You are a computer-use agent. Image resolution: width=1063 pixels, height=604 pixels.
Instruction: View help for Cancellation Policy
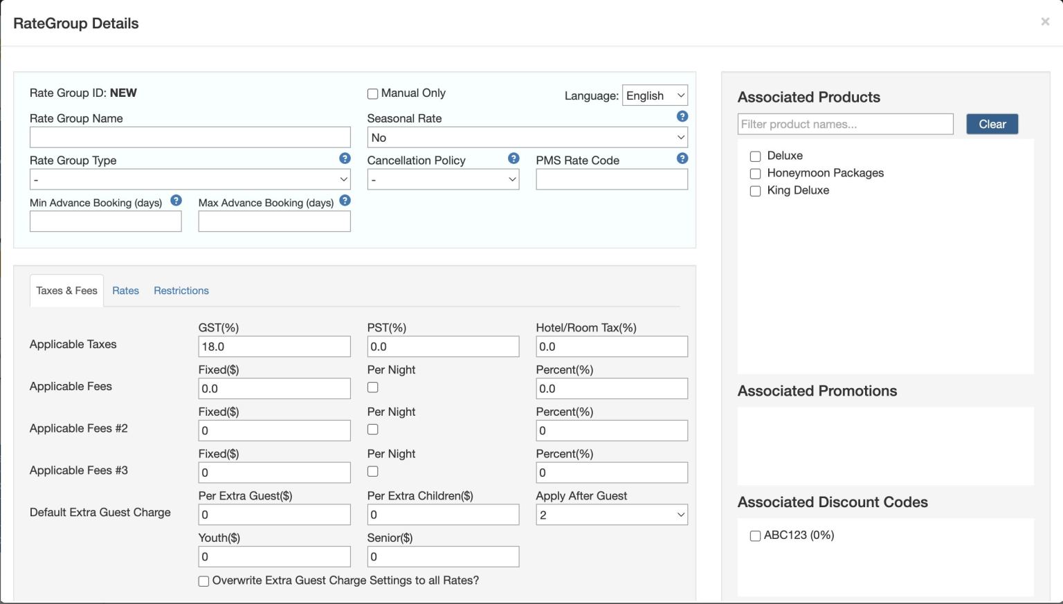[513, 158]
